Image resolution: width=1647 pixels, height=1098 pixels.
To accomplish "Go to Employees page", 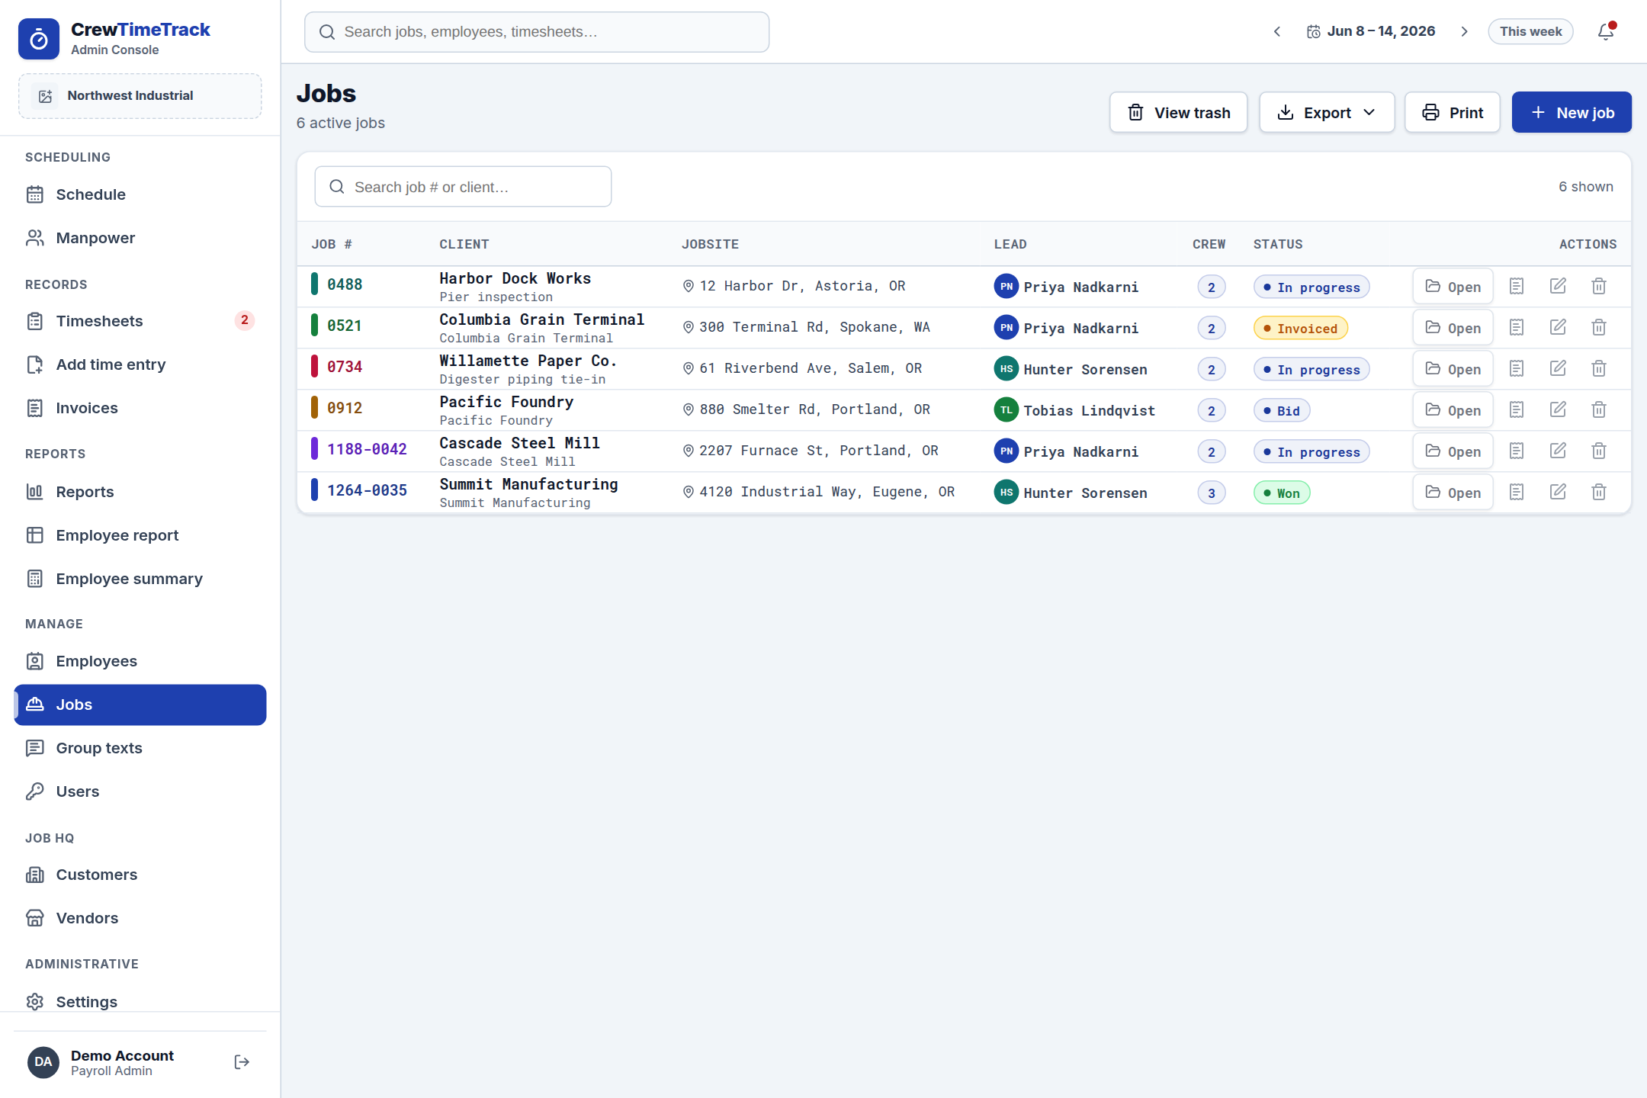I will point(140,661).
